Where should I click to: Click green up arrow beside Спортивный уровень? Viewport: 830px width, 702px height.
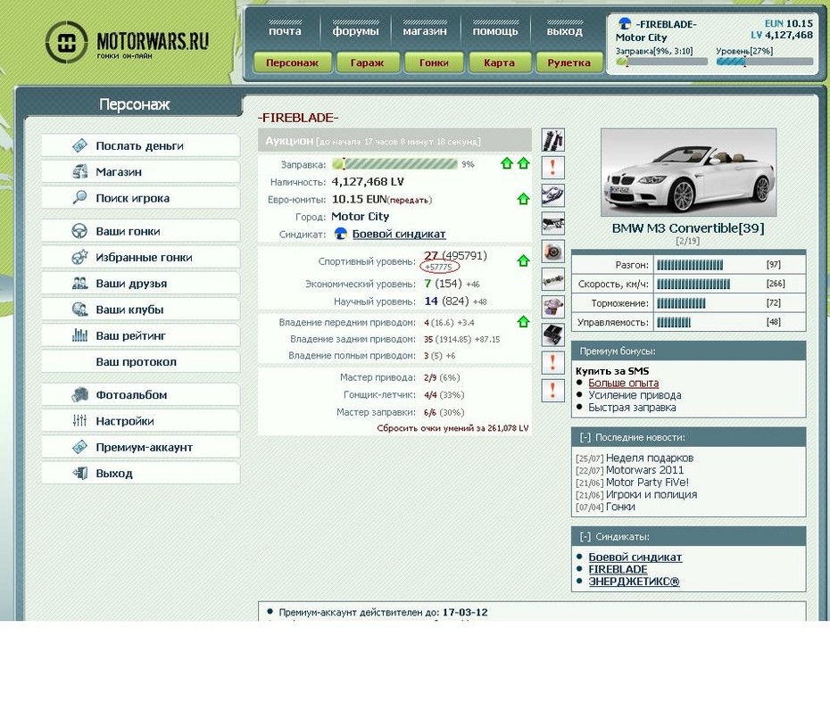click(524, 260)
